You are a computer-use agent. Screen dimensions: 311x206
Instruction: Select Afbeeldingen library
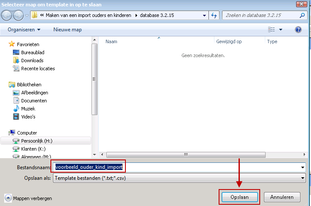[34, 93]
